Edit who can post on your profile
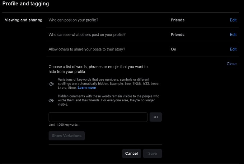Image resolution: width=244 pixels, height=164 pixels. [233, 20]
